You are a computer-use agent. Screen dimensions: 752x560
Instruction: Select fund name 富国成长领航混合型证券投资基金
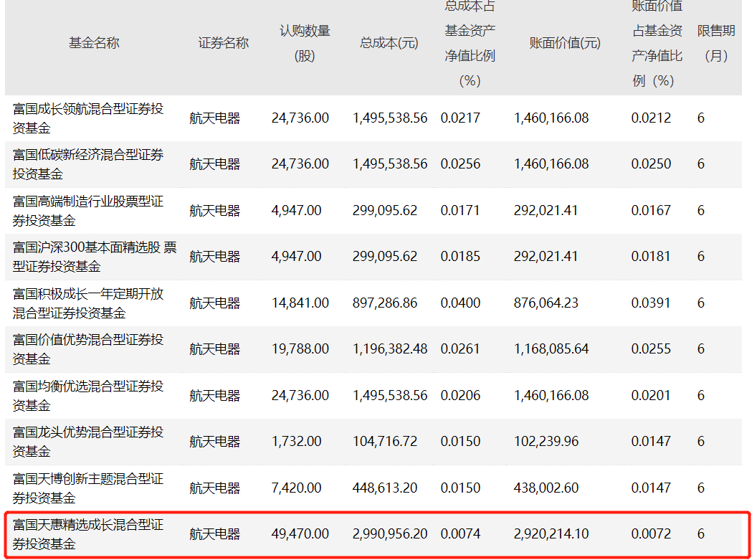(x=87, y=118)
